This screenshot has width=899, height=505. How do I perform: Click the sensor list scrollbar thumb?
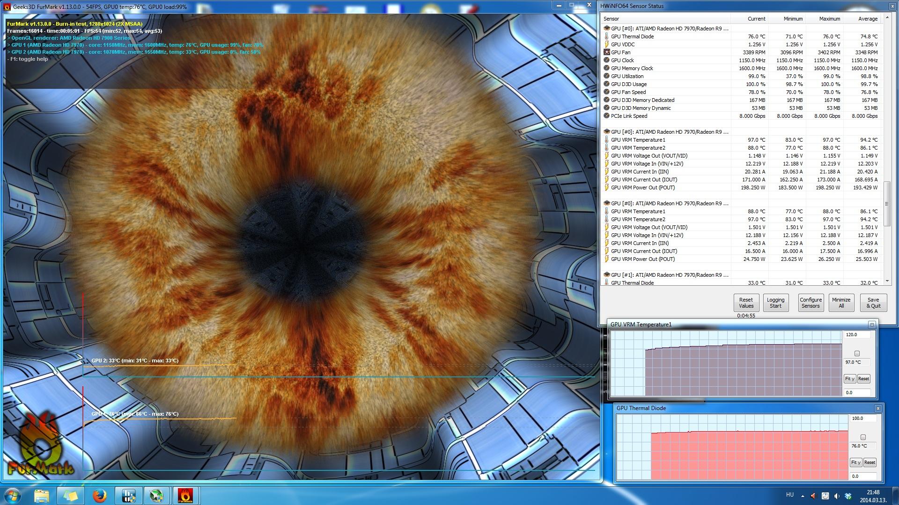(887, 204)
